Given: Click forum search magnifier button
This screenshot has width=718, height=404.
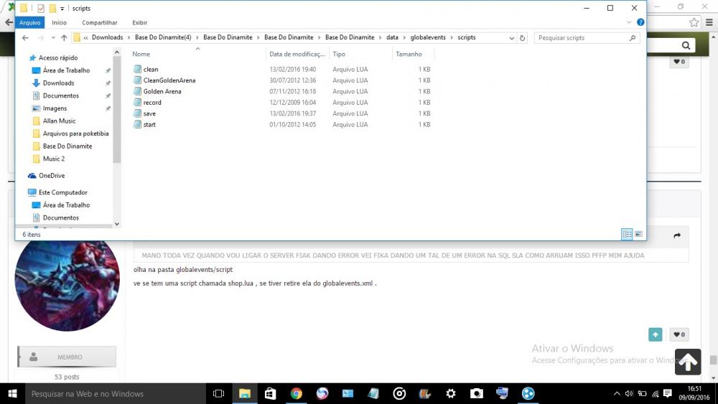Looking at the screenshot, I should pyautogui.click(x=686, y=44).
